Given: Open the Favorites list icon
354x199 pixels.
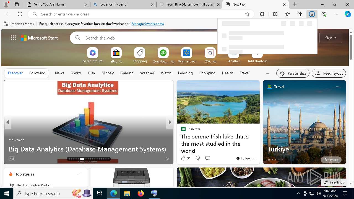Looking at the screenshot, I should tap(288, 14).
